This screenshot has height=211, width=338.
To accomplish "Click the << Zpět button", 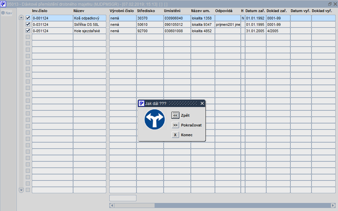I will [x=175, y=115].
